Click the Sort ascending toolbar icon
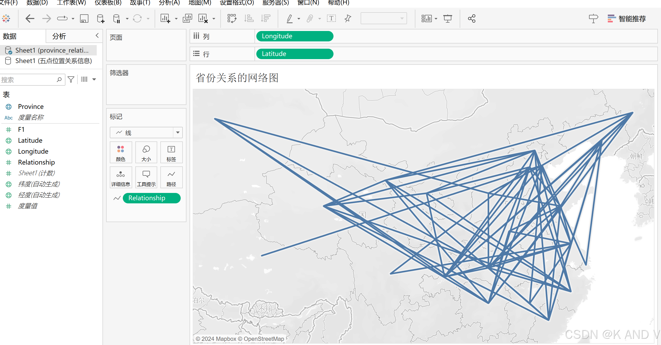 (249, 19)
